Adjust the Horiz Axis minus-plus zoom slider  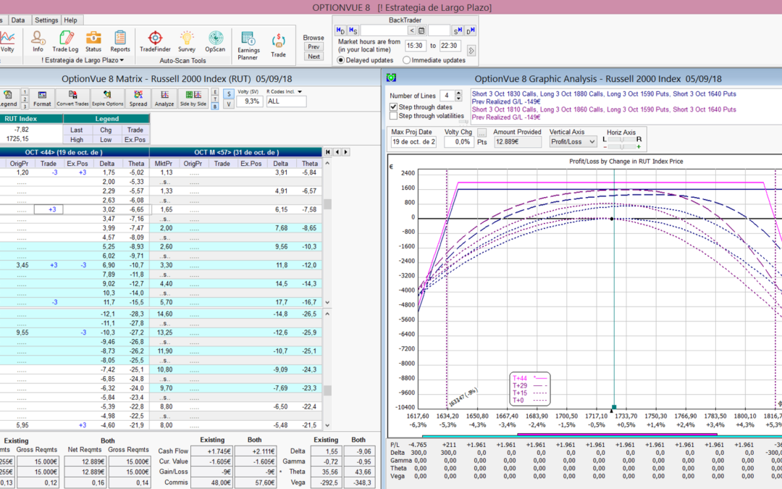point(621,146)
